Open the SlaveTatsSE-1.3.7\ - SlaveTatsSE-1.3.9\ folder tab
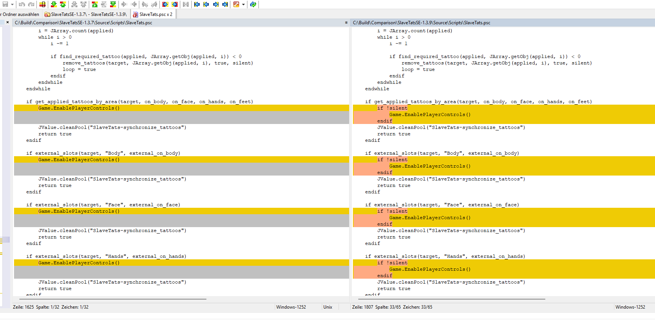Screen dimensions: 655x320 [x=86, y=14]
